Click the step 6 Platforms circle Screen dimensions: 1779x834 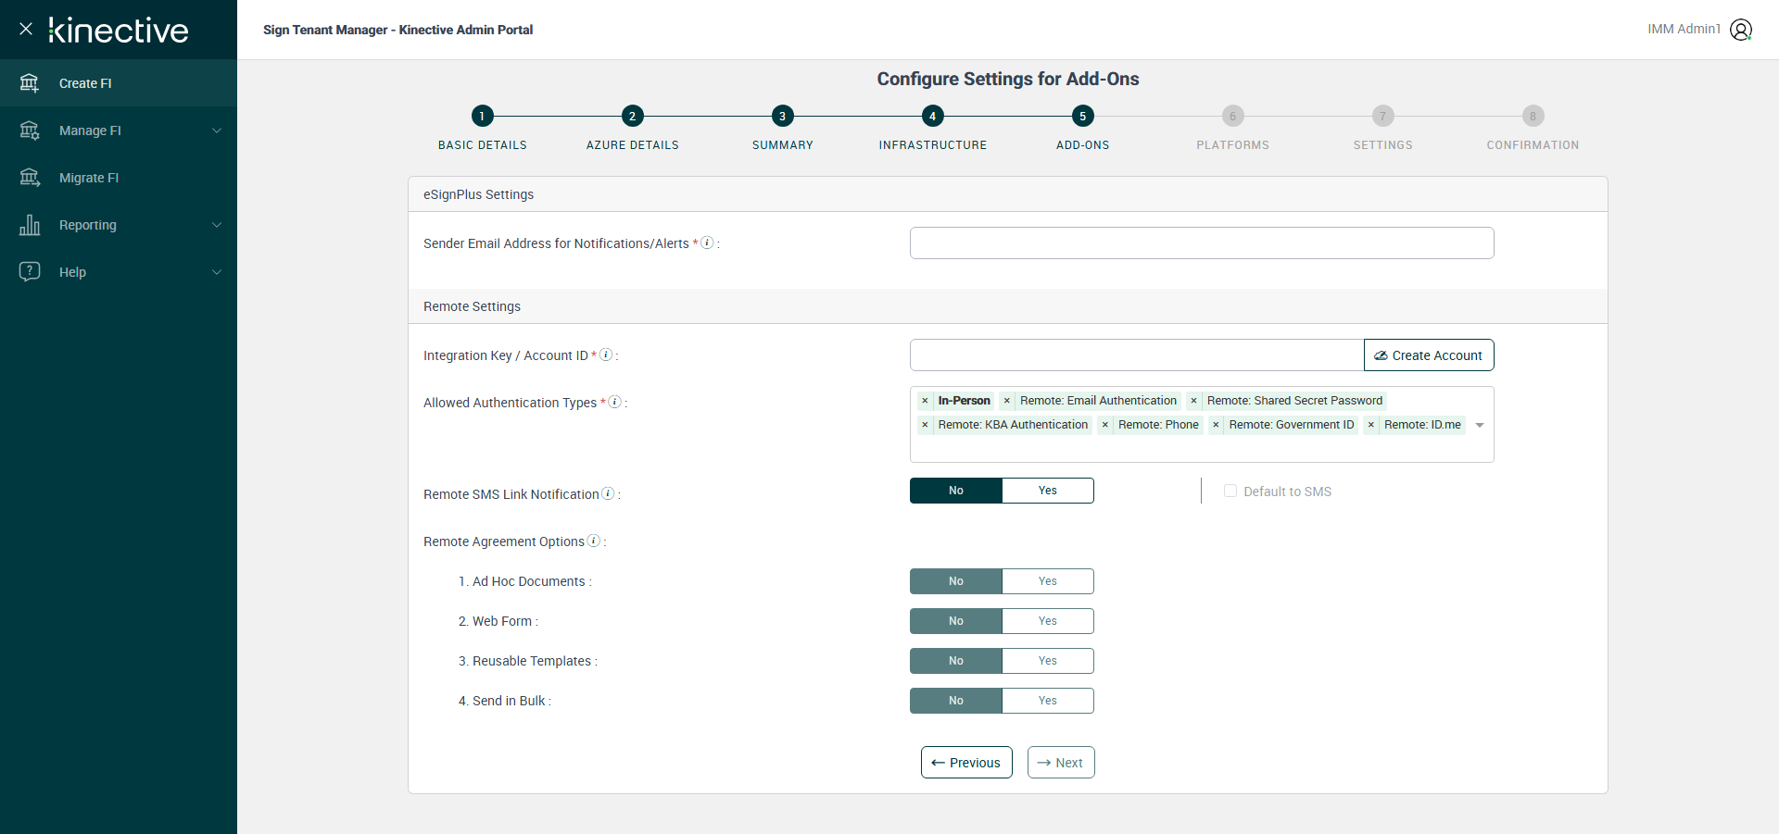tap(1232, 116)
